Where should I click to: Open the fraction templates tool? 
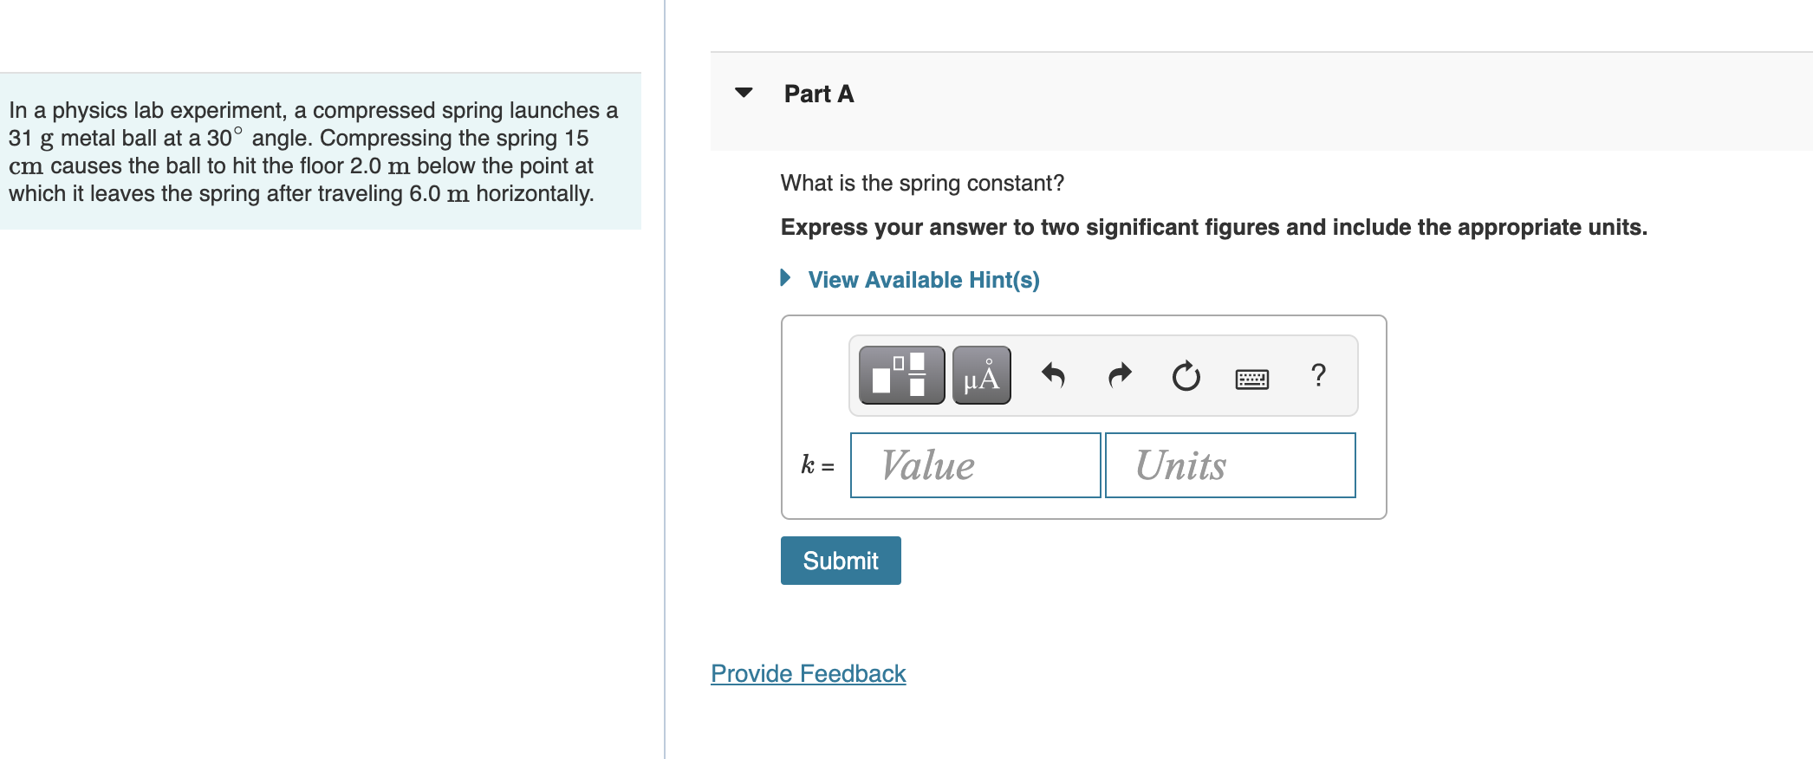[x=901, y=375]
